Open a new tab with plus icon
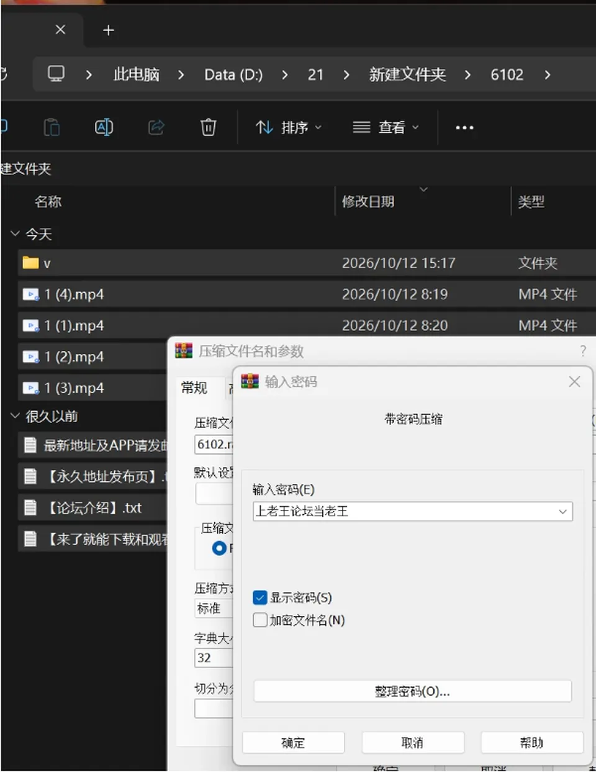Viewport: 596px width, 772px height. [x=109, y=30]
